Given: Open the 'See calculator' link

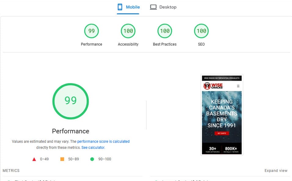Looking at the screenshot, I should tap(93, 147).
